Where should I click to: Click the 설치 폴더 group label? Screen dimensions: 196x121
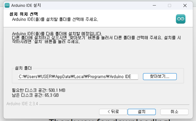pos(23,68)
